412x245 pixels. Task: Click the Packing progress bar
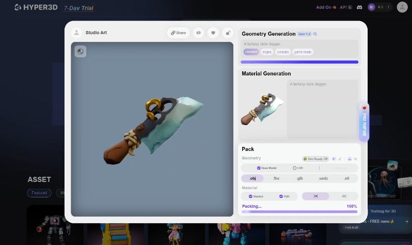[x=299, y=211]
